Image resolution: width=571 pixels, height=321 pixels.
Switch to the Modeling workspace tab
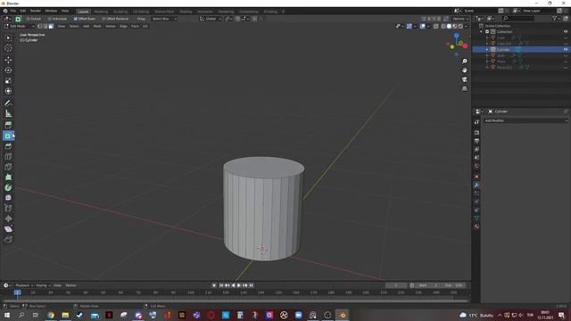[x=101, y=12]
